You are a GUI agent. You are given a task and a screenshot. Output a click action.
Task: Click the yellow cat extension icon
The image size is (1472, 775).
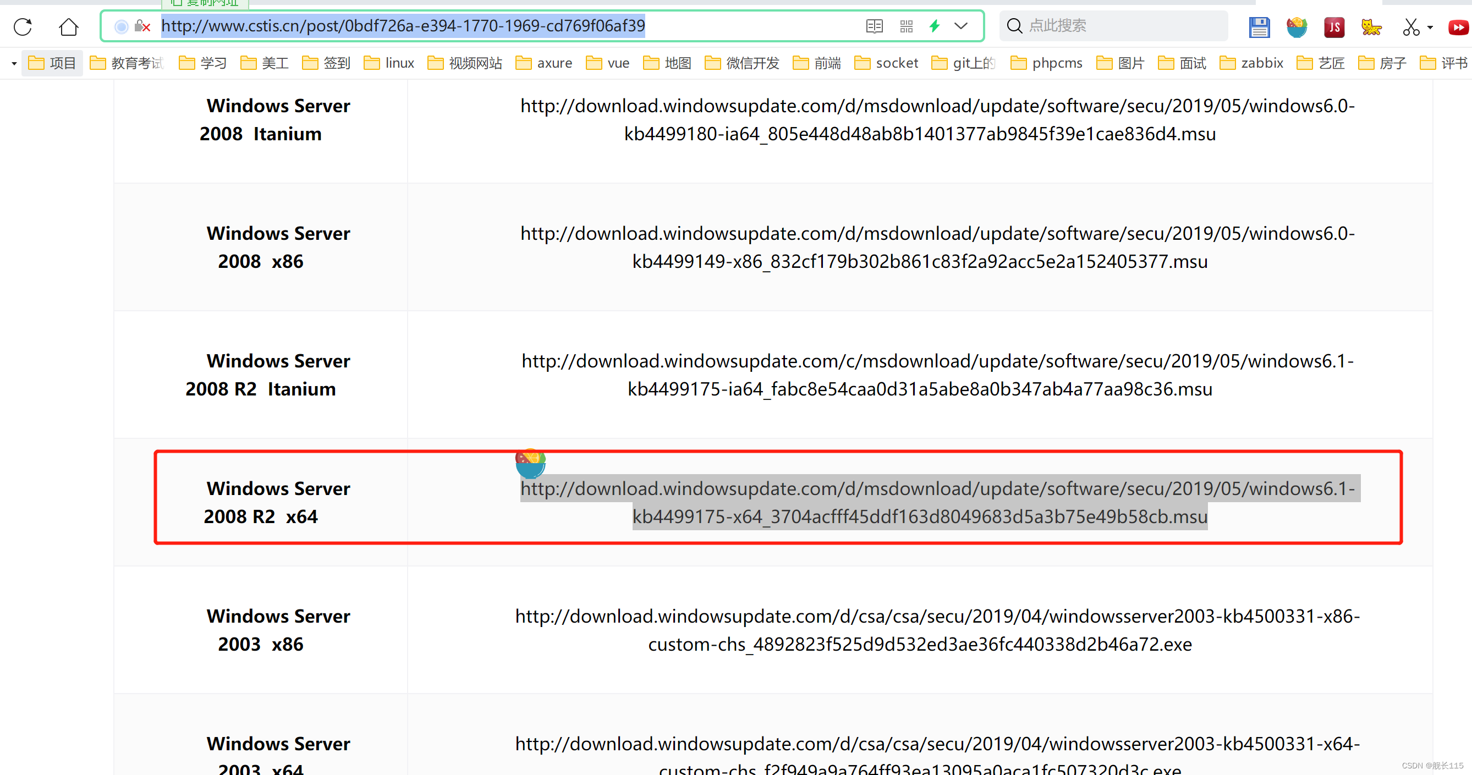[x=1371, y=27]
